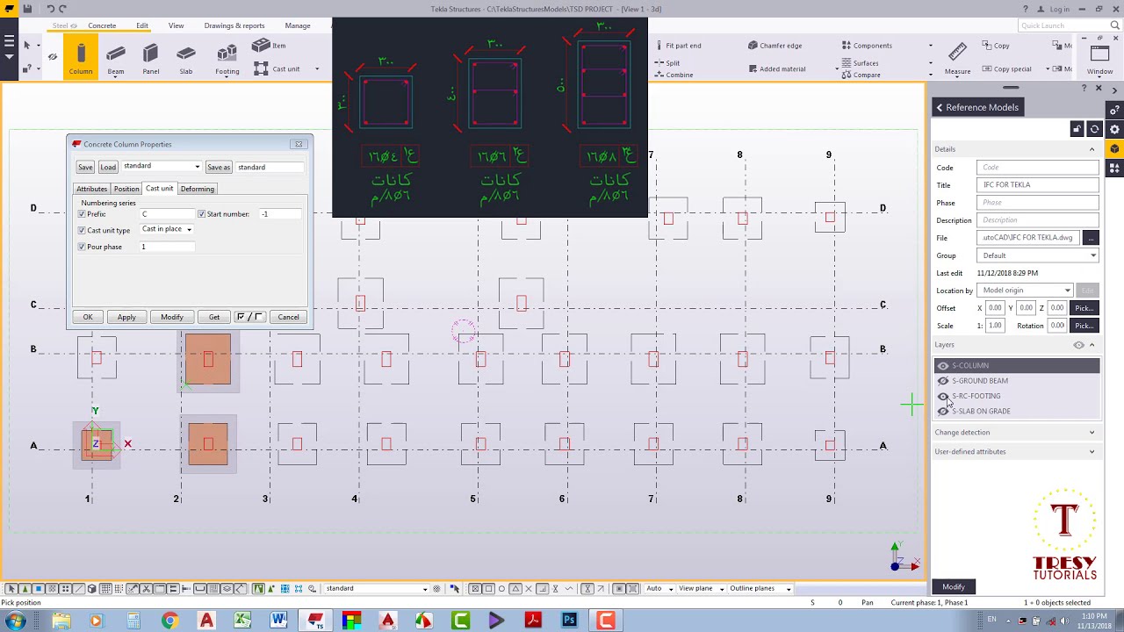
Task: Open the Concrete ribbon tab
Action: point(102,25)
